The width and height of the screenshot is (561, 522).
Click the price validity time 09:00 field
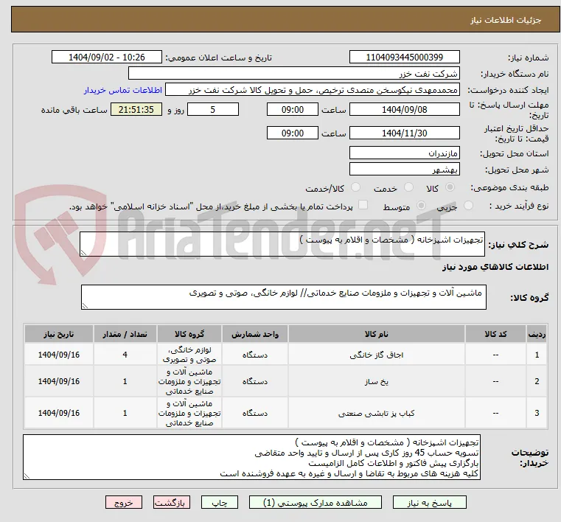point(293,133)
